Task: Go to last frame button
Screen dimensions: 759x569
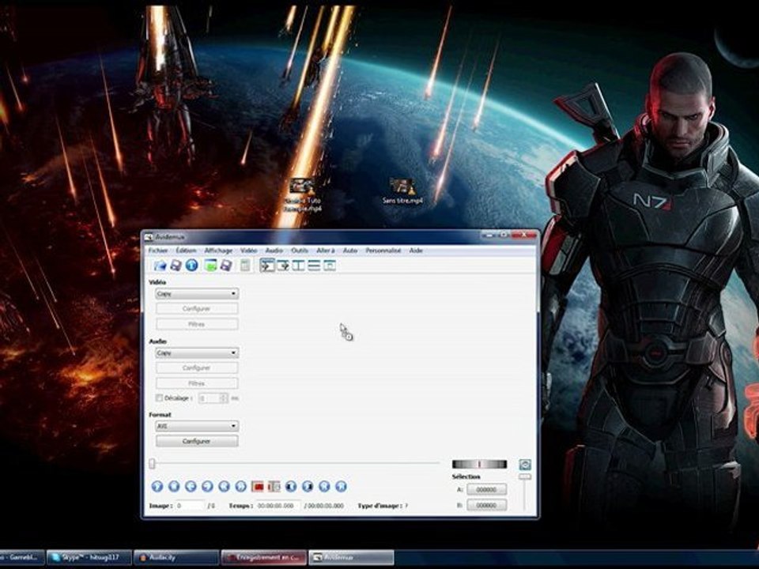Action: coord(341,486)
